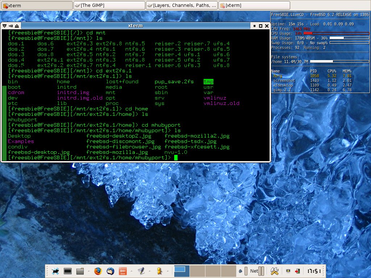Click the volume slider in the panel
This screenshot has height=278, width=371.
[x=245, y=271]
